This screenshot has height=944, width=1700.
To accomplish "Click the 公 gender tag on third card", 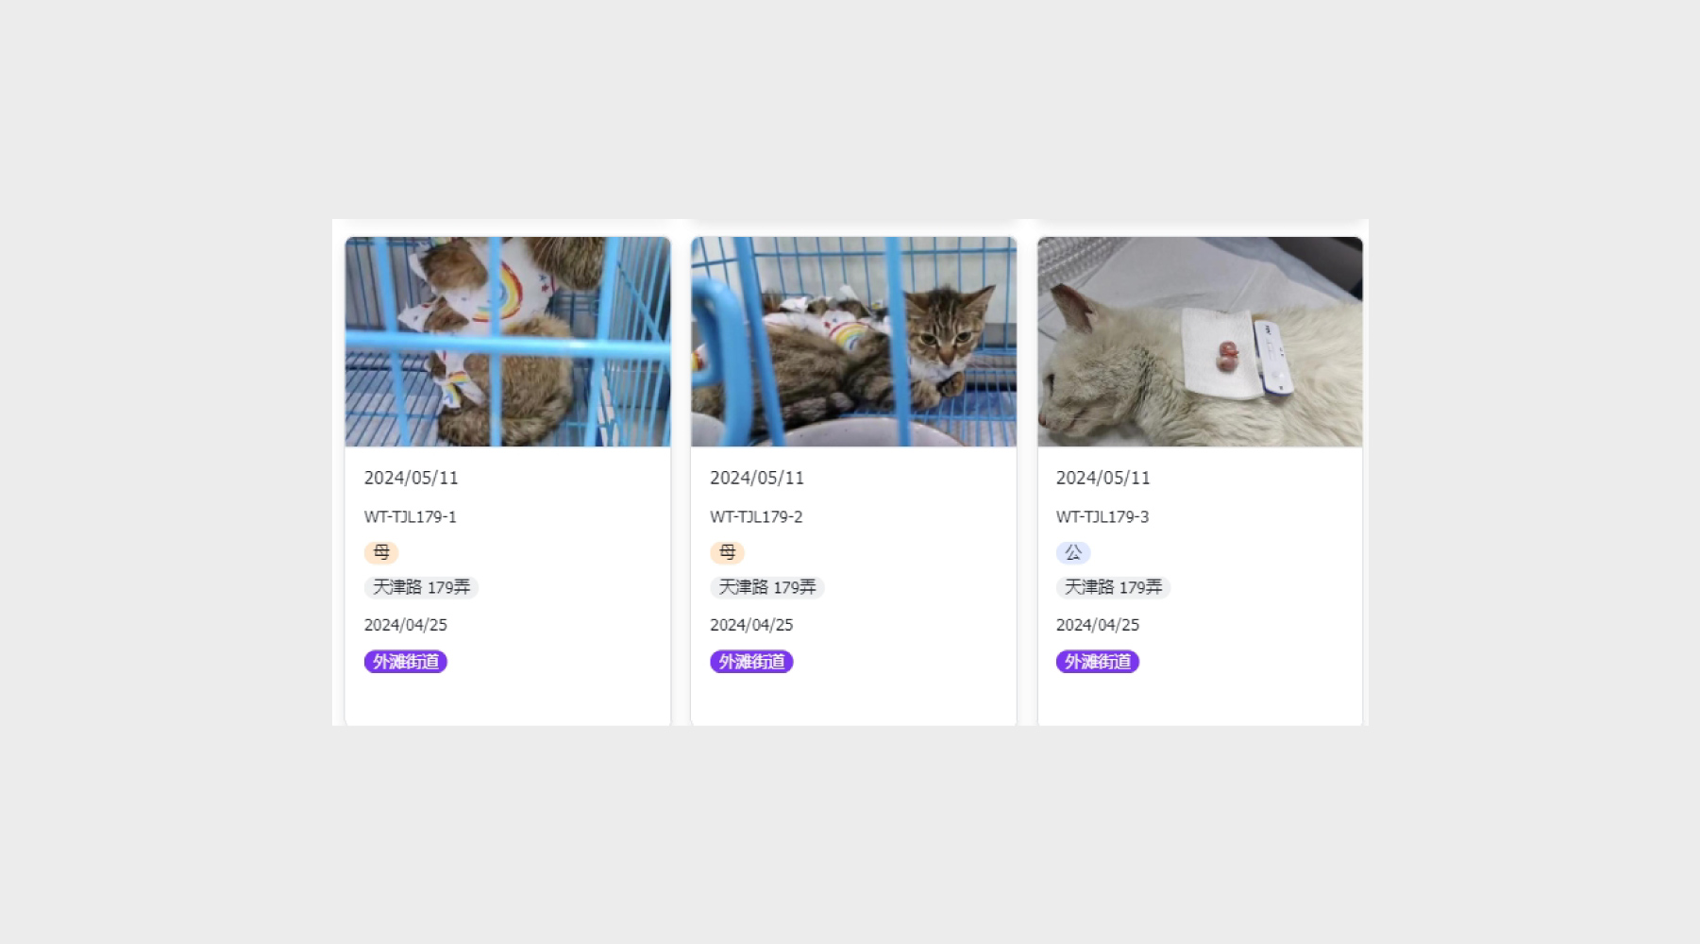I will coord(1073,552).
